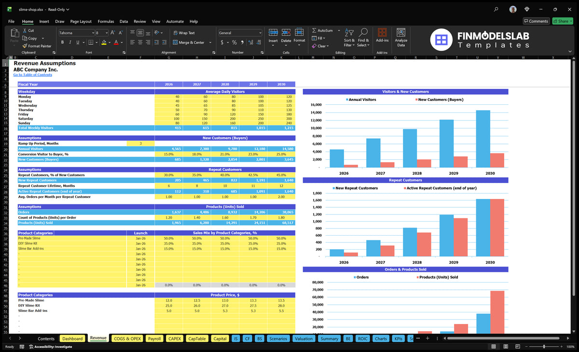This screenshot has width=579, height=352.
Task: Click the Decrease Indent icon
Action: (157, 42)
